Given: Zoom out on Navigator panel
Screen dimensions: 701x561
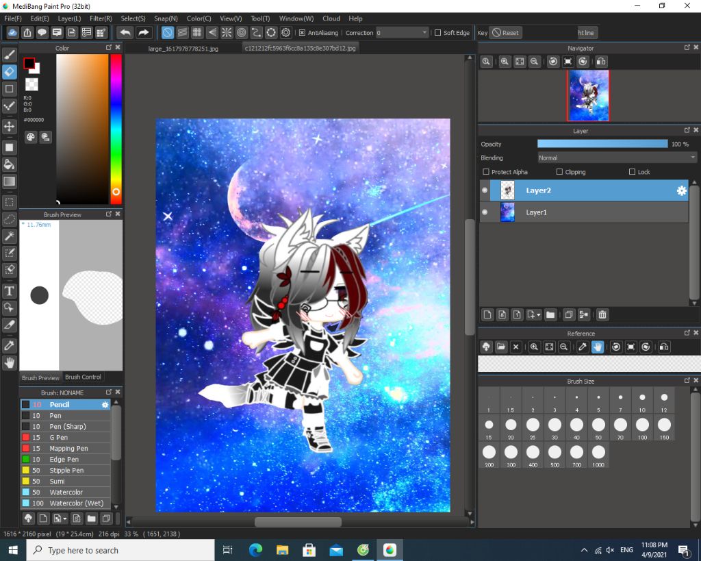Looking at the screenshot, I should 534,62.
